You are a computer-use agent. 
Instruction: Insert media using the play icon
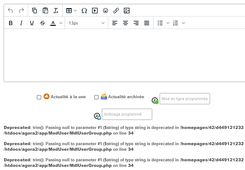(95, 11)
